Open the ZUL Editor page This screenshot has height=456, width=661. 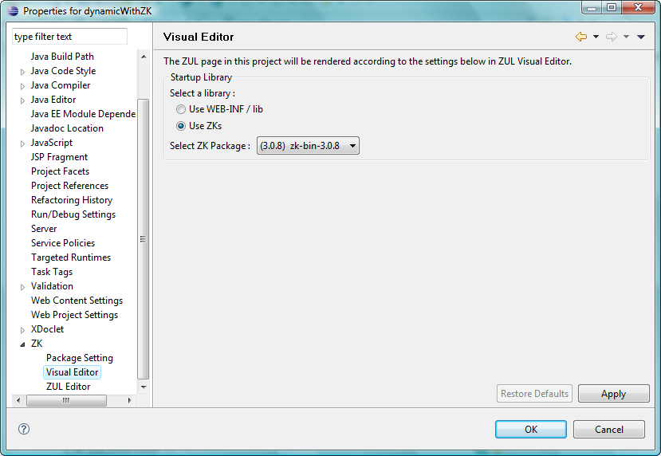pyautogui.click(x=69, y=387)
